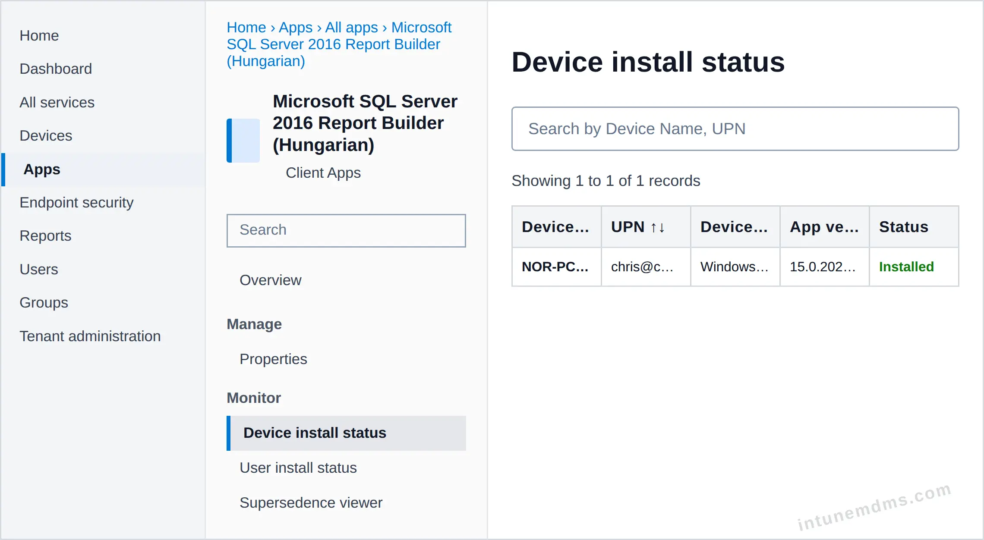
Task: Click the UPN column header
Action: pyautogui.click(x=646, y=227)
